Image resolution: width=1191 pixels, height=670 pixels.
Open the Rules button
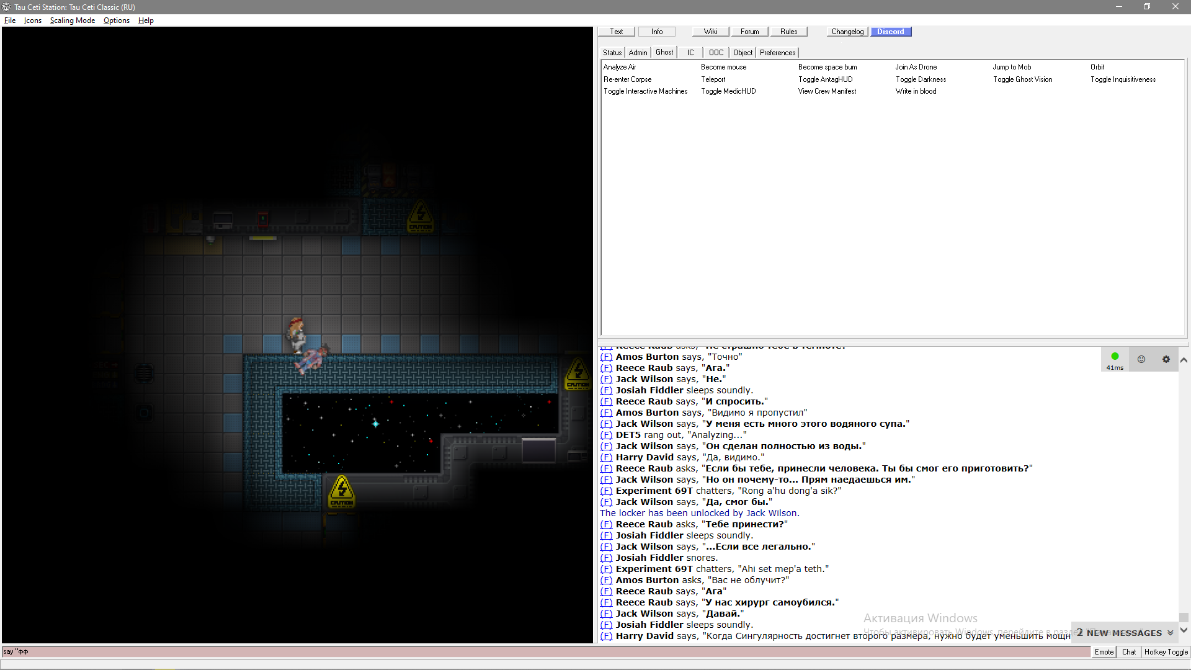point(789,32)
